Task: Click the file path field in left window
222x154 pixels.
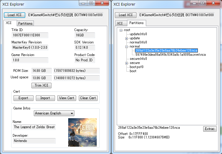Action: [65, 15]
